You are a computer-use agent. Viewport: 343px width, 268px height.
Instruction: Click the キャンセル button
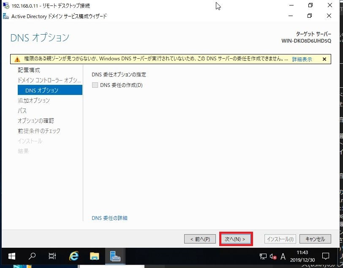tap(315, 239)
